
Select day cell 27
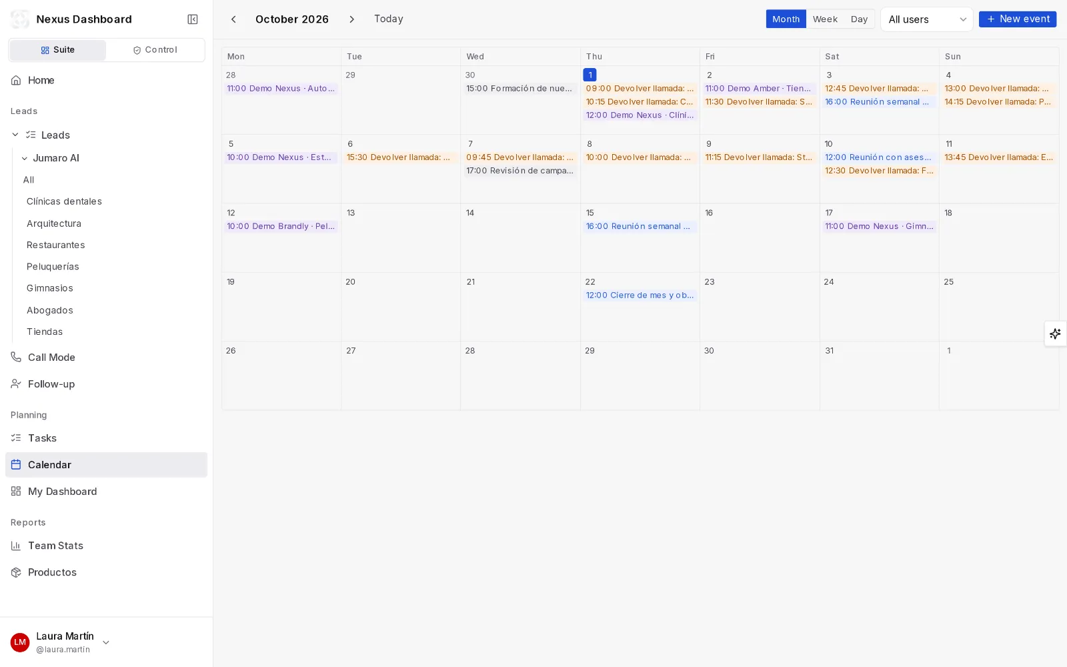pyautogui.click(x=400, y=376)
